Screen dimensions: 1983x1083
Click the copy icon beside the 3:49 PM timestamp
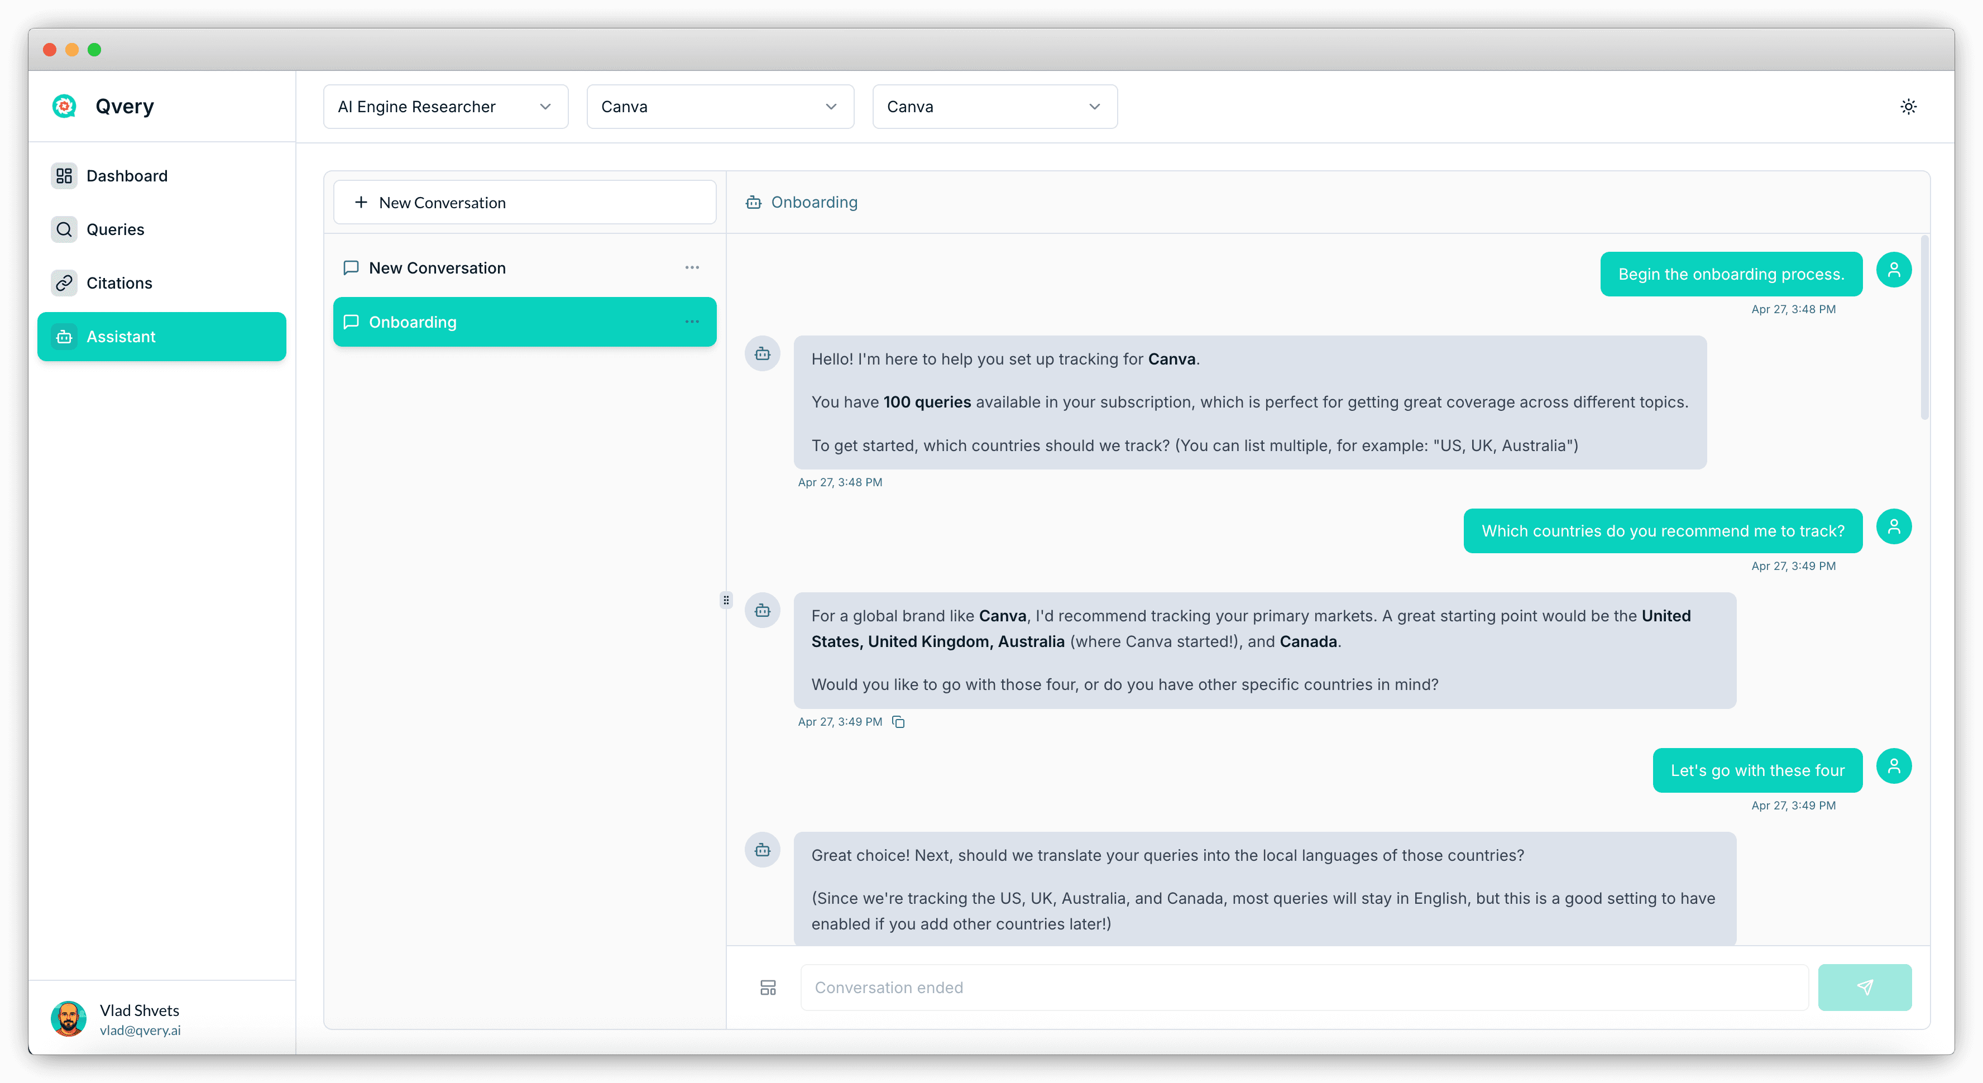[898, 721]
